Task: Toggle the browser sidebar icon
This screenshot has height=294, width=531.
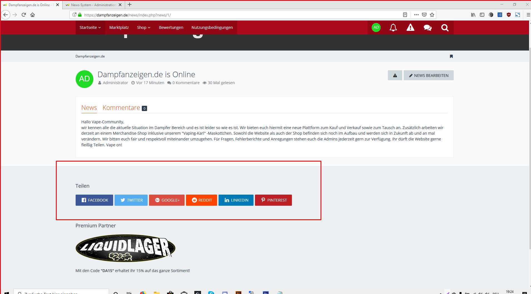Action: click(x=482, y=15)
